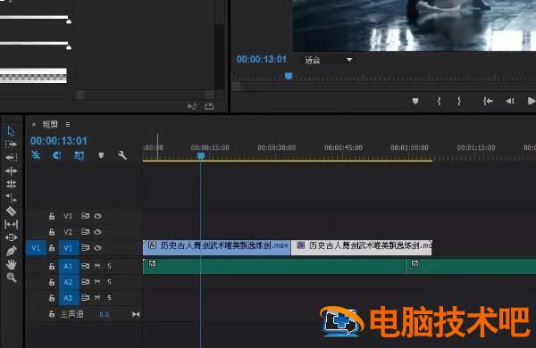Image resolution: width=536 pixels, height=348 pixels.
Task: Open timeline wrench display settings
Action: coord(122,155)
